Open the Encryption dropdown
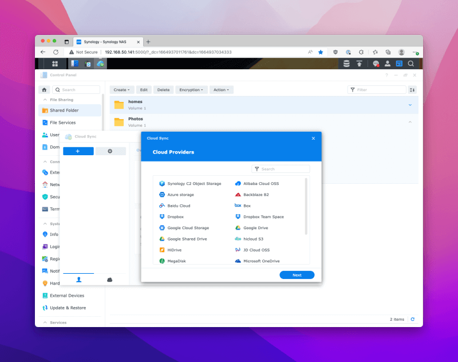This screenshot has height=362, width=458. point(191,89)
